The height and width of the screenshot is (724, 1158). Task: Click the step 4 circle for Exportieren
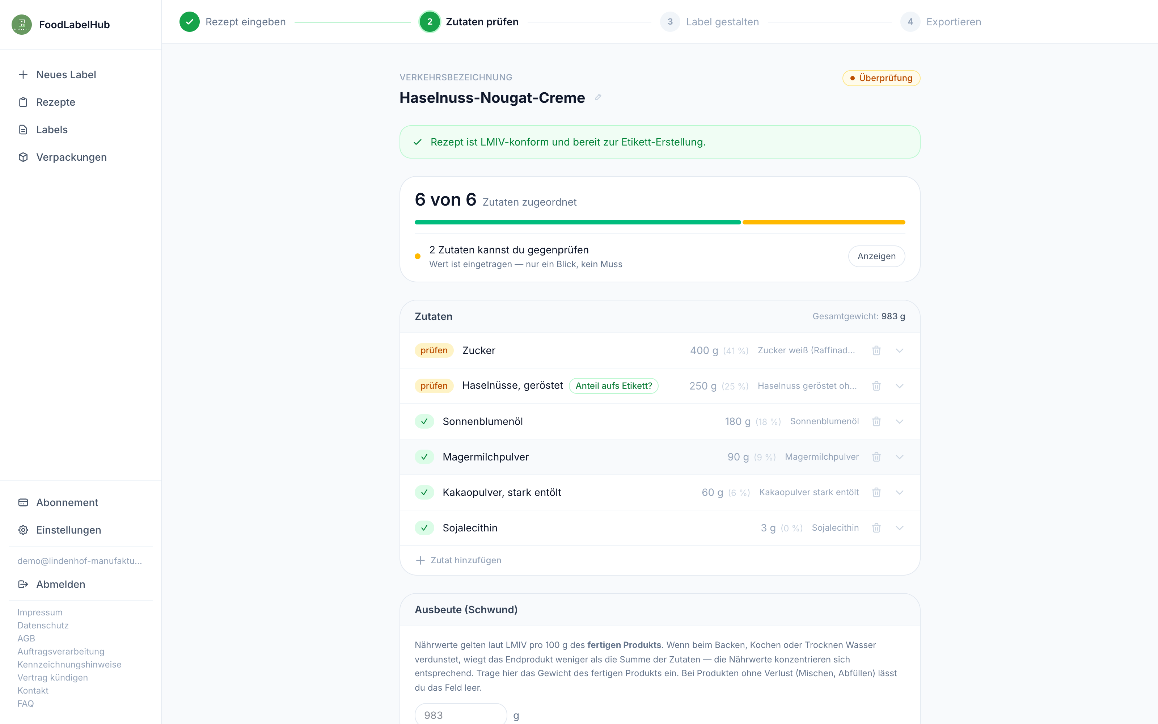(x=910, y=22)
